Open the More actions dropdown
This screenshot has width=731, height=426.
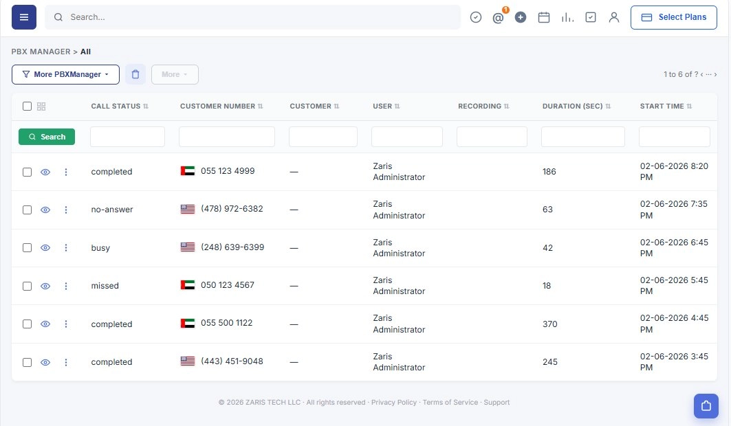tap(175, 74)
